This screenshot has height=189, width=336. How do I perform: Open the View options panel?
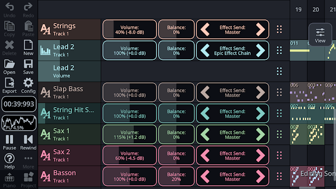(320, 35)
